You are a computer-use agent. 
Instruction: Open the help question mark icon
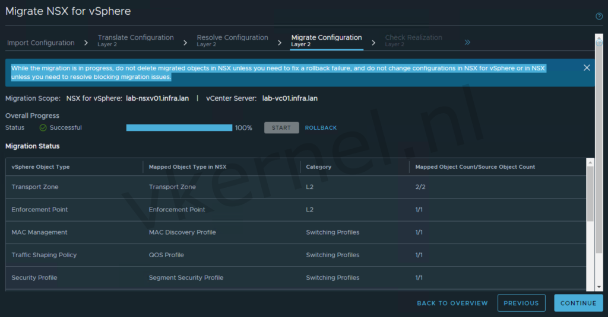coord(599,16)
